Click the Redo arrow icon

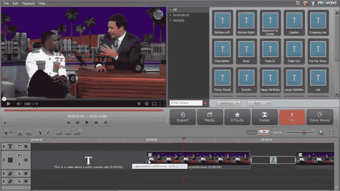pos(48,132)
